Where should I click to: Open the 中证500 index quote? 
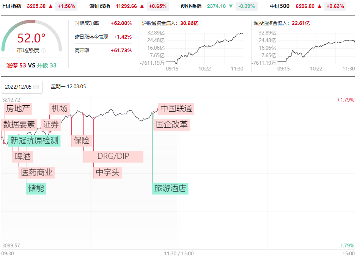tap(279, 6)
